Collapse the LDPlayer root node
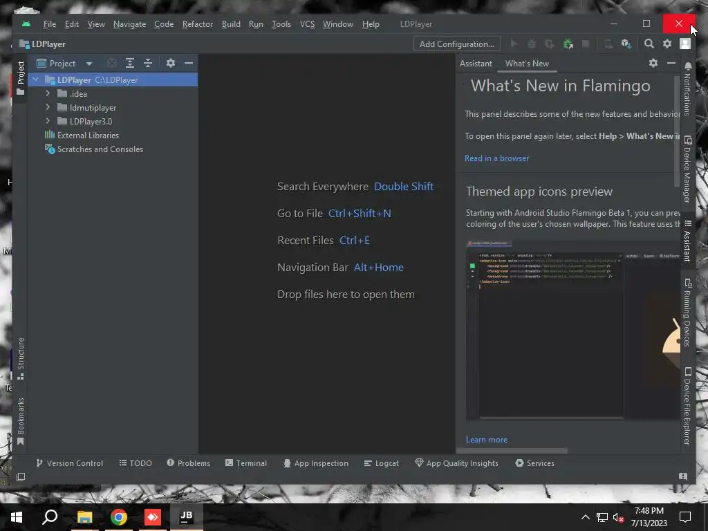The height and width of the screenshot is (531, 708). click(36, 80)
